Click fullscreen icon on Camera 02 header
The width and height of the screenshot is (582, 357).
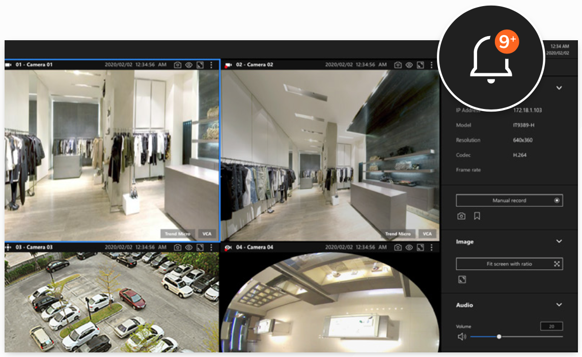(x=420, y=65)
